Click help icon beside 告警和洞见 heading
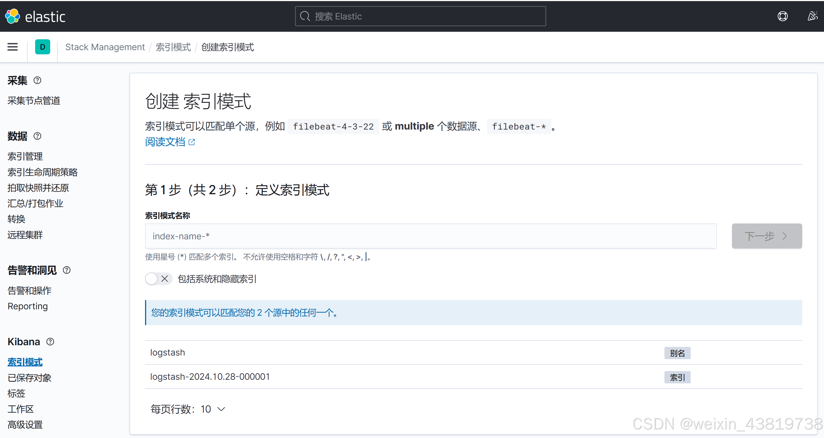 coord(67,270)
